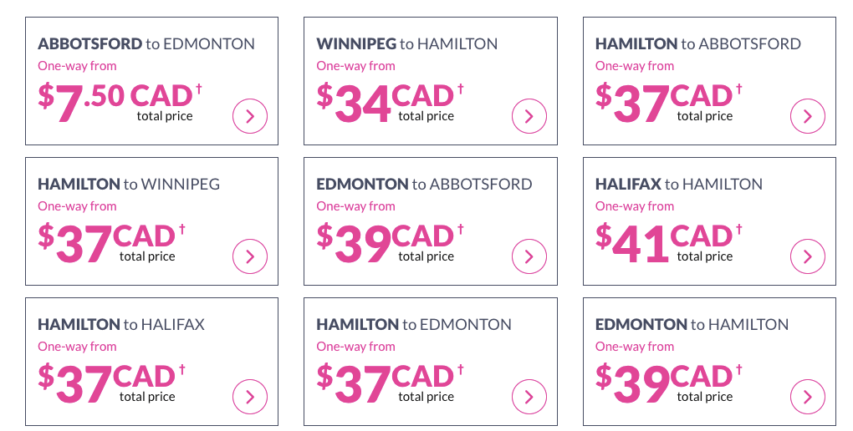The image size is (853, 431).
Task: Click arrow icon for Hamilton to Edmonton
Action: (529, 397)
